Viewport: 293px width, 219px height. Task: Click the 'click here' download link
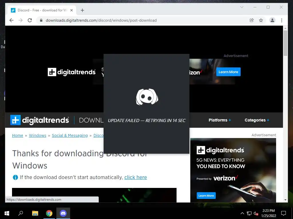136,177
